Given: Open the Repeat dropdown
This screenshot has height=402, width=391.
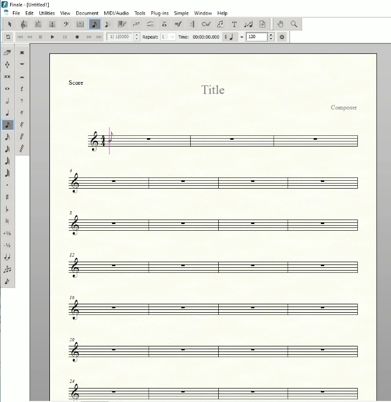Looking at the screenshot, I should click(172, 37).
